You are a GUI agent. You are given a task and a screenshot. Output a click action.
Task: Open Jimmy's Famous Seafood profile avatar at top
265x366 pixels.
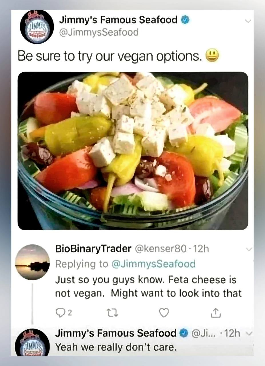[x=37, y=27]
